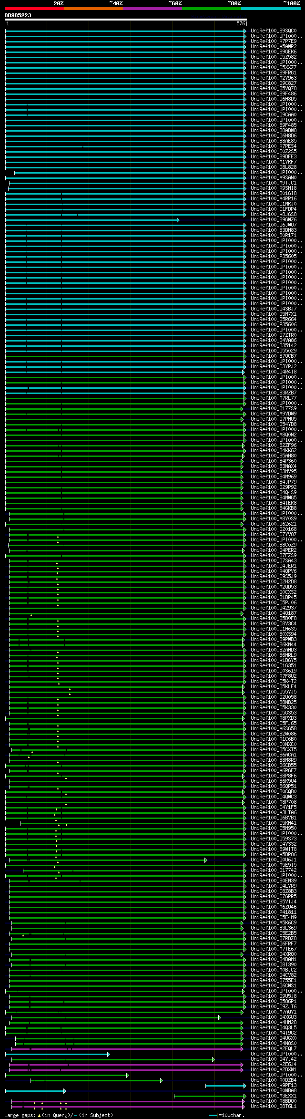Open hit UniRef100_B9GEK6

click(274, 52)
